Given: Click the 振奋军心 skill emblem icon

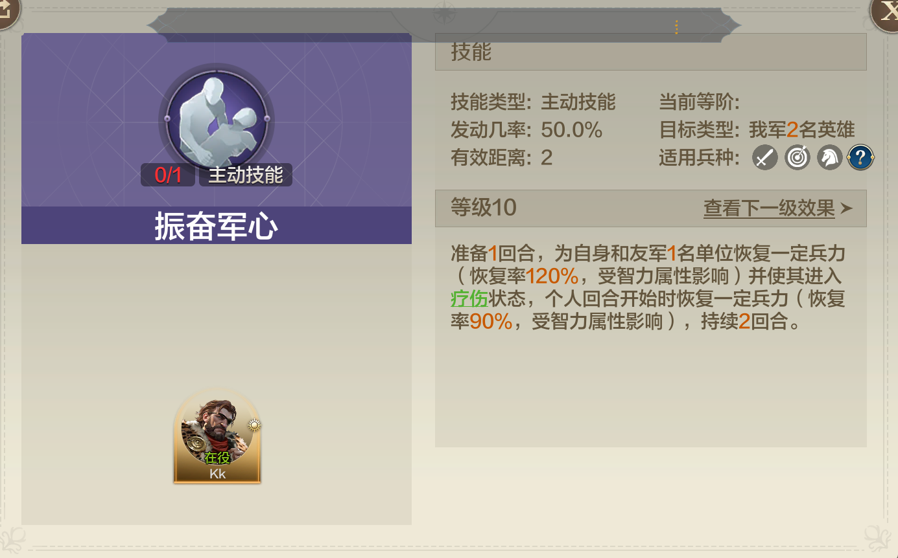Looking at the screenshot, I should point(217,120).
